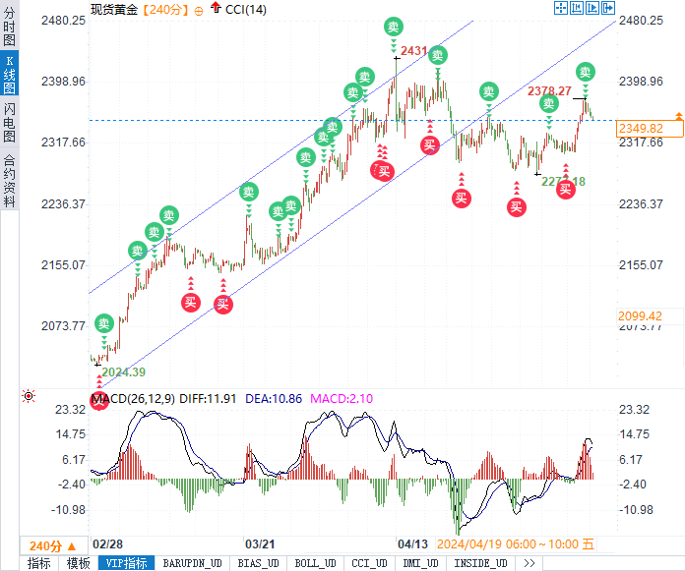Click the CCI(14) indicator label
Screen dimensions: 685x571
245,10
